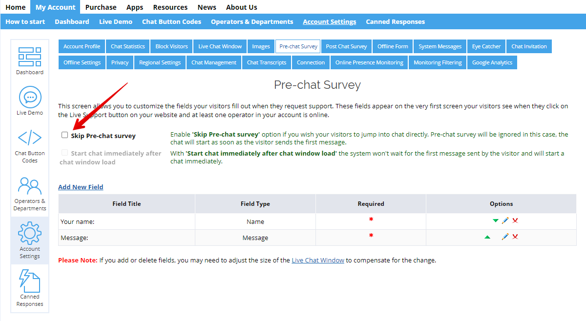Screen dimensions: 586x321
Task: Move the 'Message:' field up with green arrow
Action: pyautogui.click(x=486, y=237)
